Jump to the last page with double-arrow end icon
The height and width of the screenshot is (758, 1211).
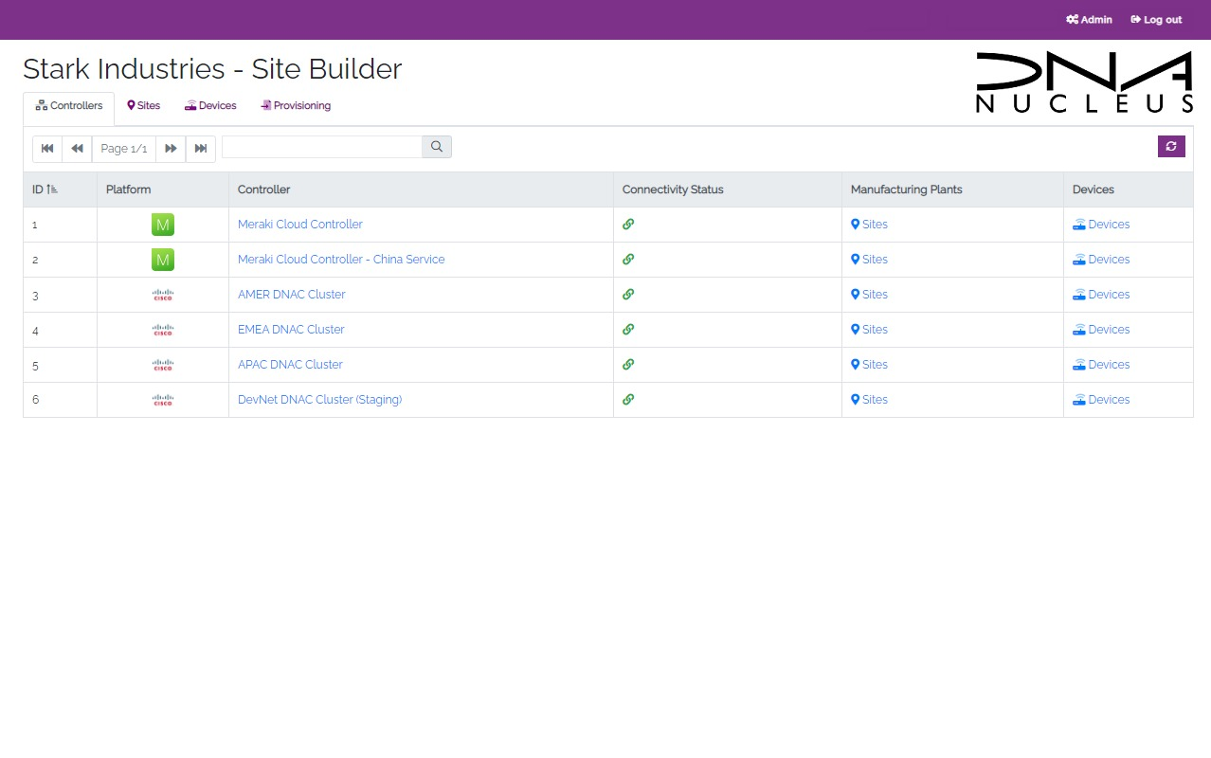[x=200, y=149]
